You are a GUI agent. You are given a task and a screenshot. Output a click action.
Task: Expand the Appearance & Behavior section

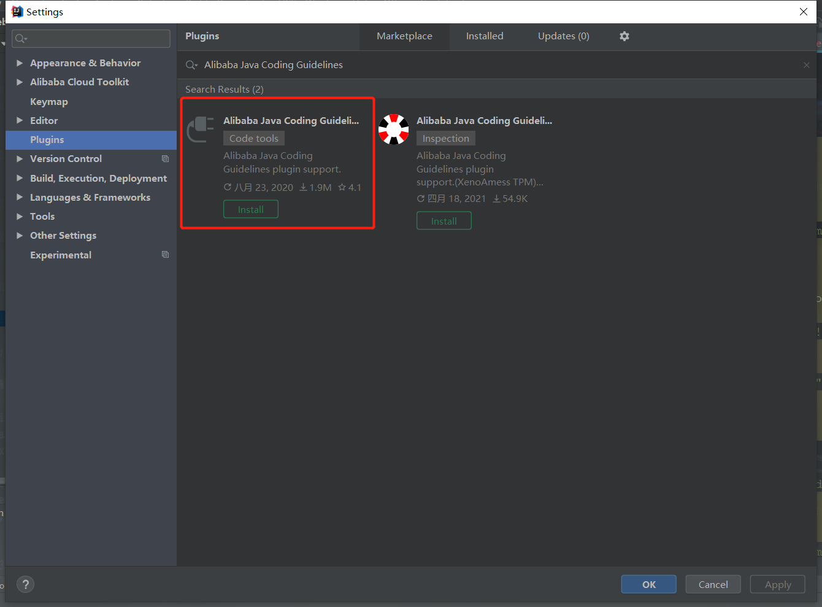(x=20, y=63)
